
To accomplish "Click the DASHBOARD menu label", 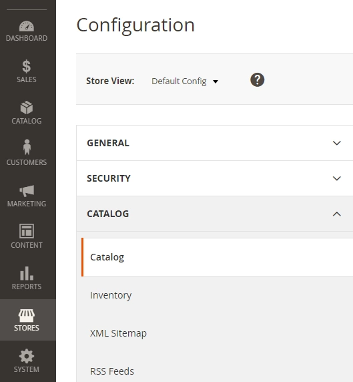I will tap(27, 38).
